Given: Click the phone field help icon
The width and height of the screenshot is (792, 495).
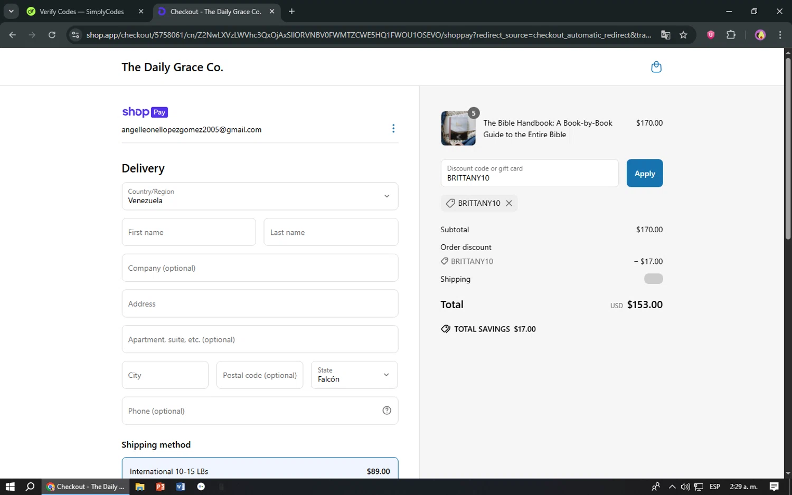Looking at the screenshot, I should click(x=386, y=411).
